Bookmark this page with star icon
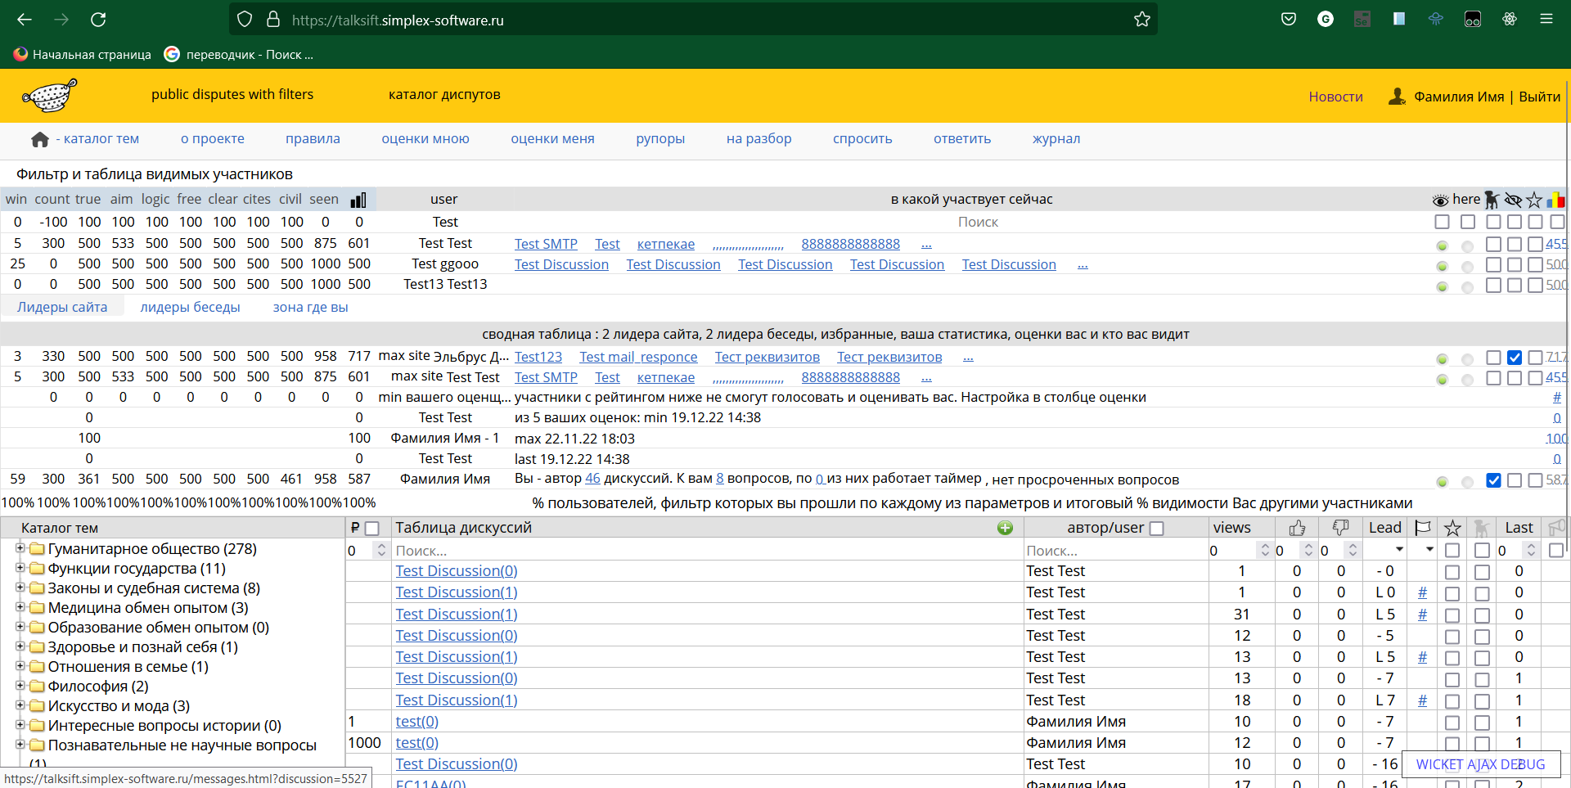This screenshot has width=1571, height=788. (x=1142, y=20)
